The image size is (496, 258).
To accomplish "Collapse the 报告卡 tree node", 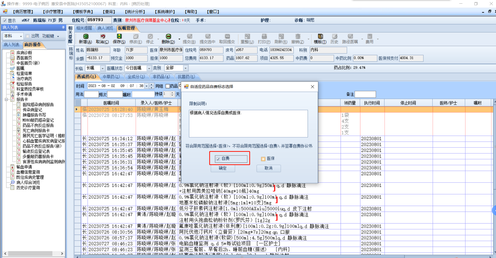I will 6,99.
